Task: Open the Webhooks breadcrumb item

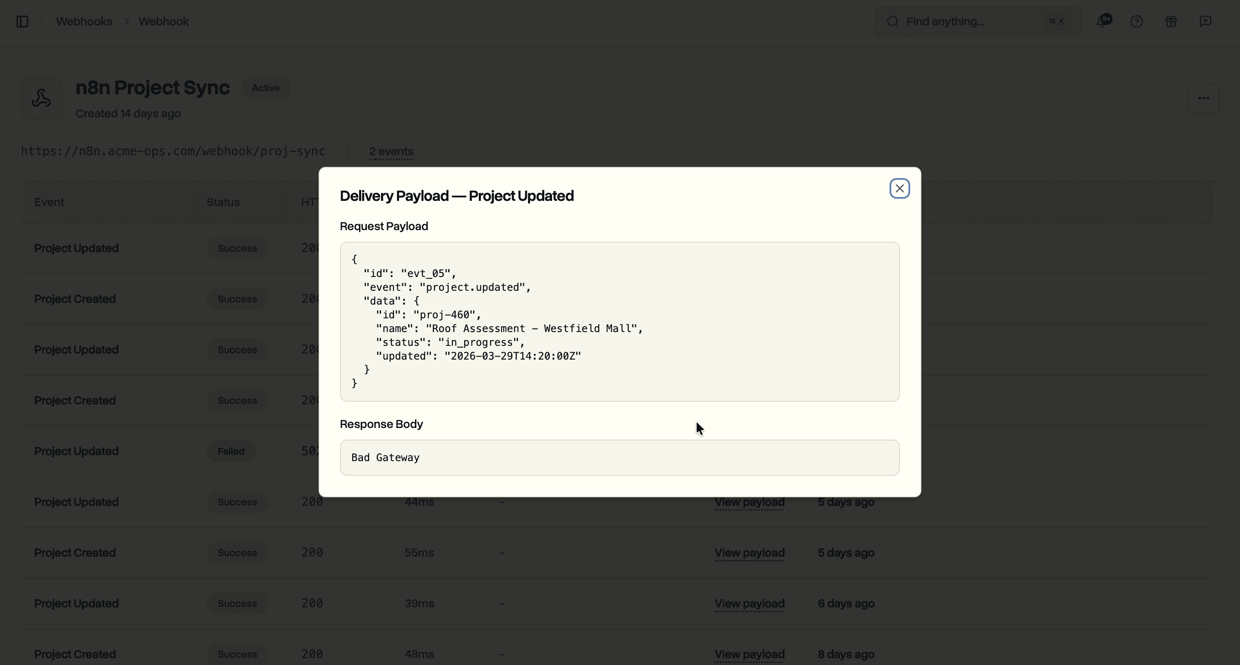Action: pos(84,21)
